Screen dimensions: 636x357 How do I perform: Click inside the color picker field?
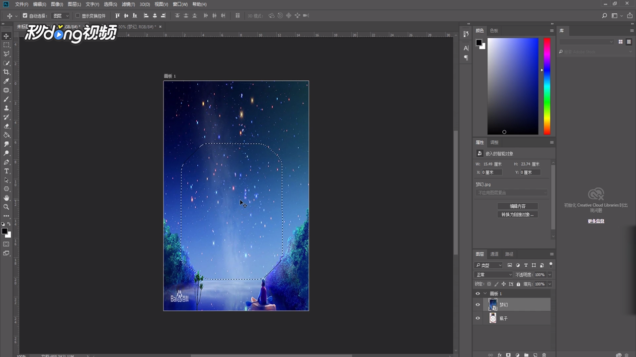pyautogui.click(x=513, y=86)
